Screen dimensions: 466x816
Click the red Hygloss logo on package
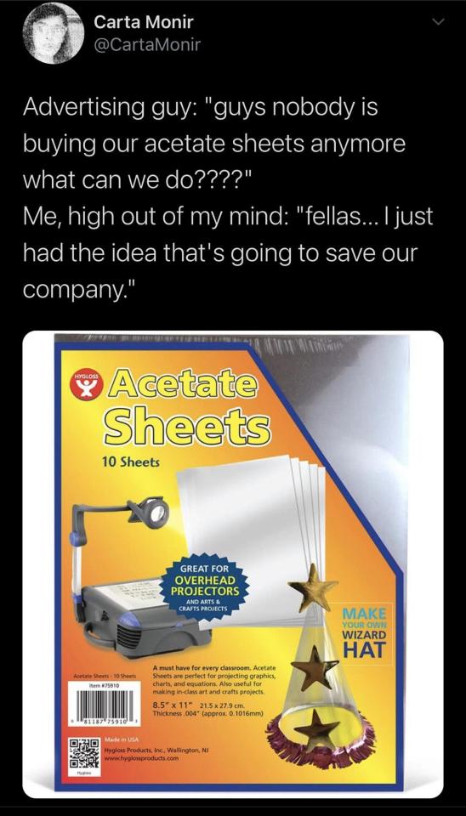[x=84, y=385]
